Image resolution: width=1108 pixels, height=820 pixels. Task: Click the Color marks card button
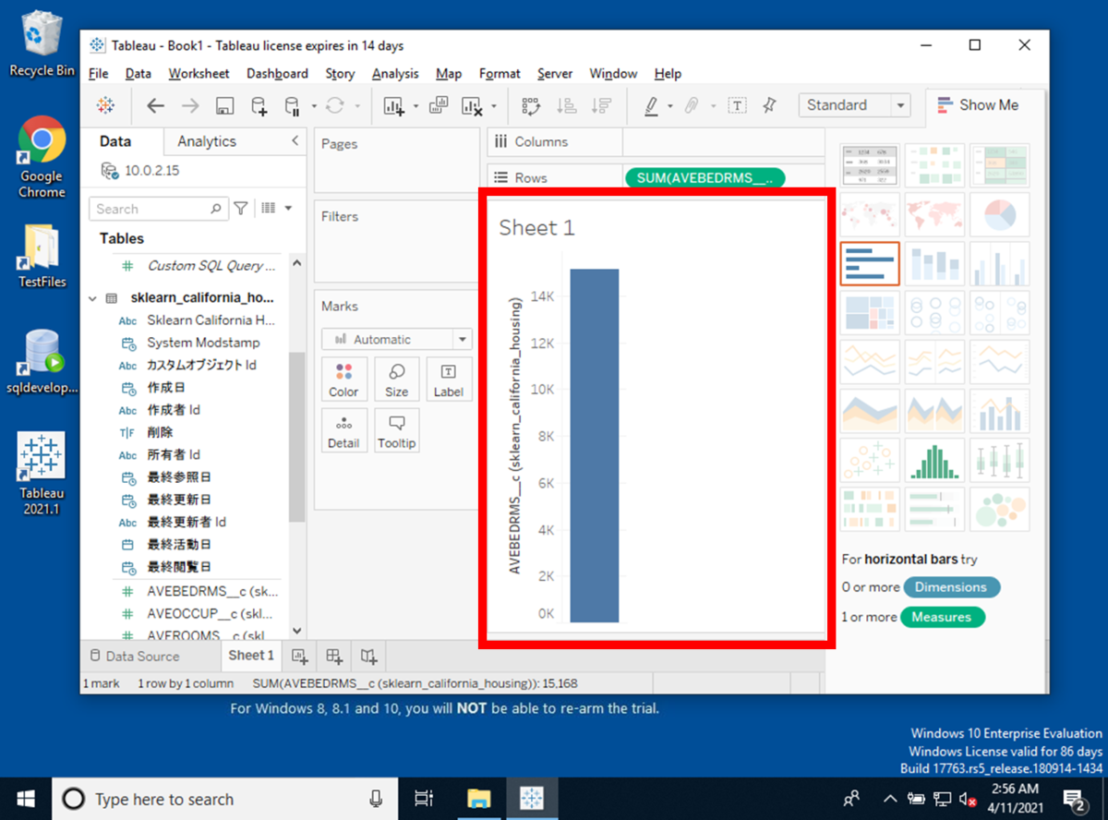[x=343, y=379]
